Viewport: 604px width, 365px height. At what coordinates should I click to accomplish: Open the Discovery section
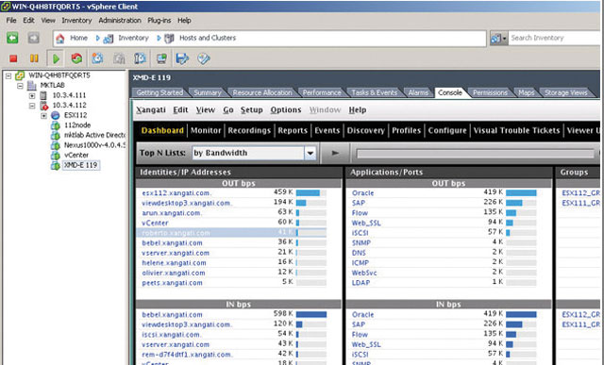(x=365, y=130)
